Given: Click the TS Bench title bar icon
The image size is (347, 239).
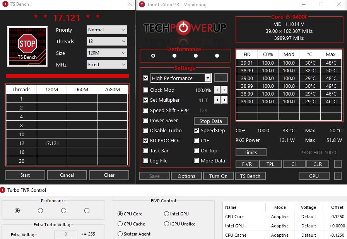Looking at the screenshot, I should 5,4.
